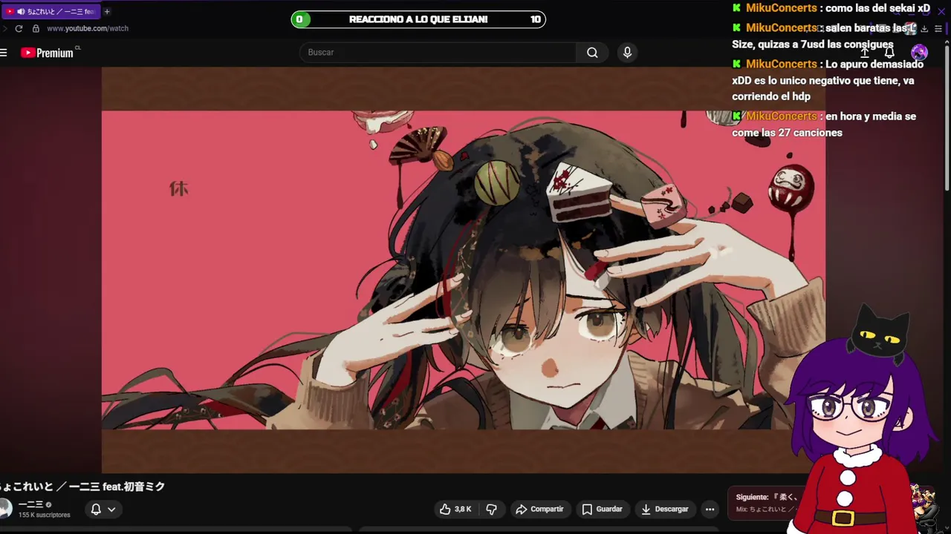The width and height of the screenshot is (951, 534).
Task: Open the YouTube create upload icon
Action: [x=865, y=53]
